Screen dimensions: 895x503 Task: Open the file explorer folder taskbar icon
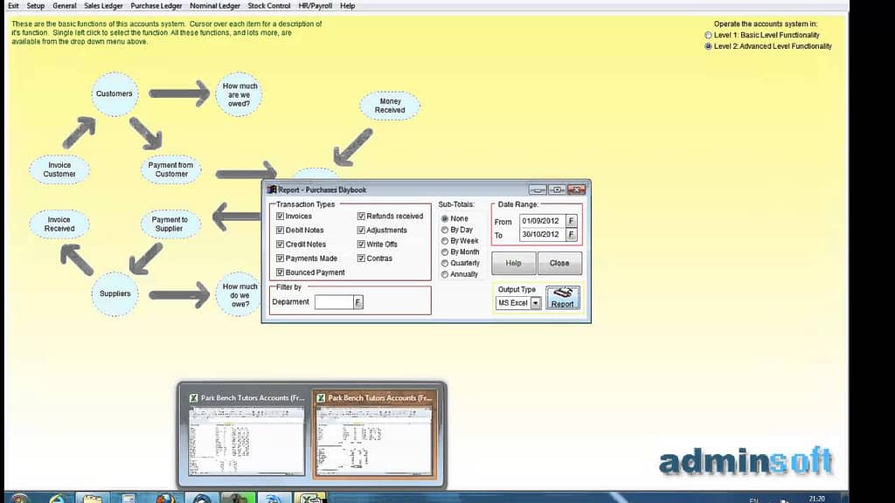pyautogui.click(x=93, y=498)
